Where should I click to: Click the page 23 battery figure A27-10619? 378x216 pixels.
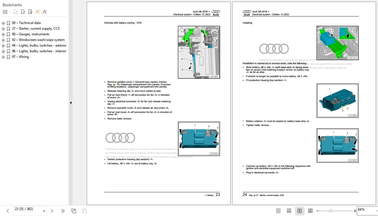[x=199, y=139]
